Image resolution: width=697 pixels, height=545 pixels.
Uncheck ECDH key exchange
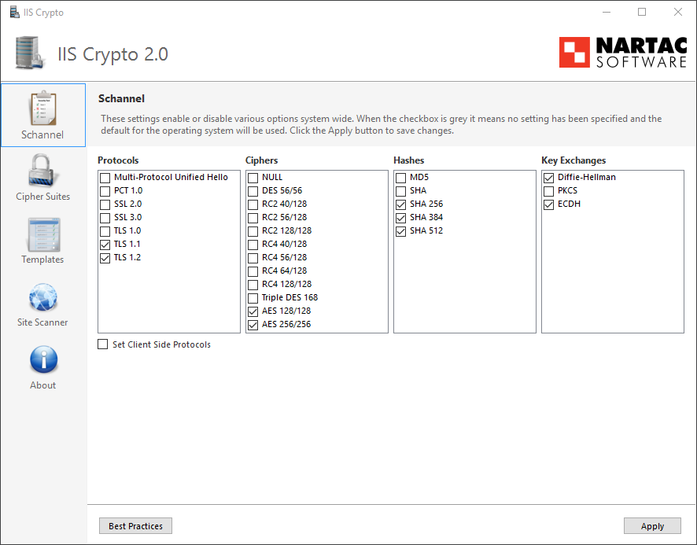click(549, 204)
